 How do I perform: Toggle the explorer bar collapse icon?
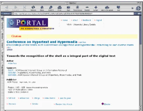[2, 19]
